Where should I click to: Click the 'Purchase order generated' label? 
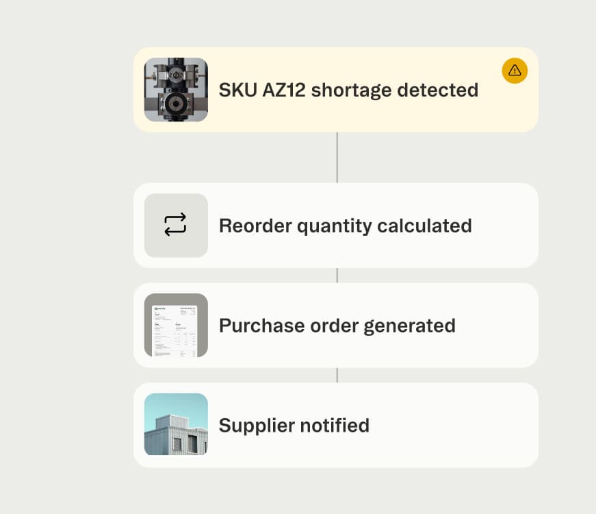pyautogui.click(x=337, y=326)
